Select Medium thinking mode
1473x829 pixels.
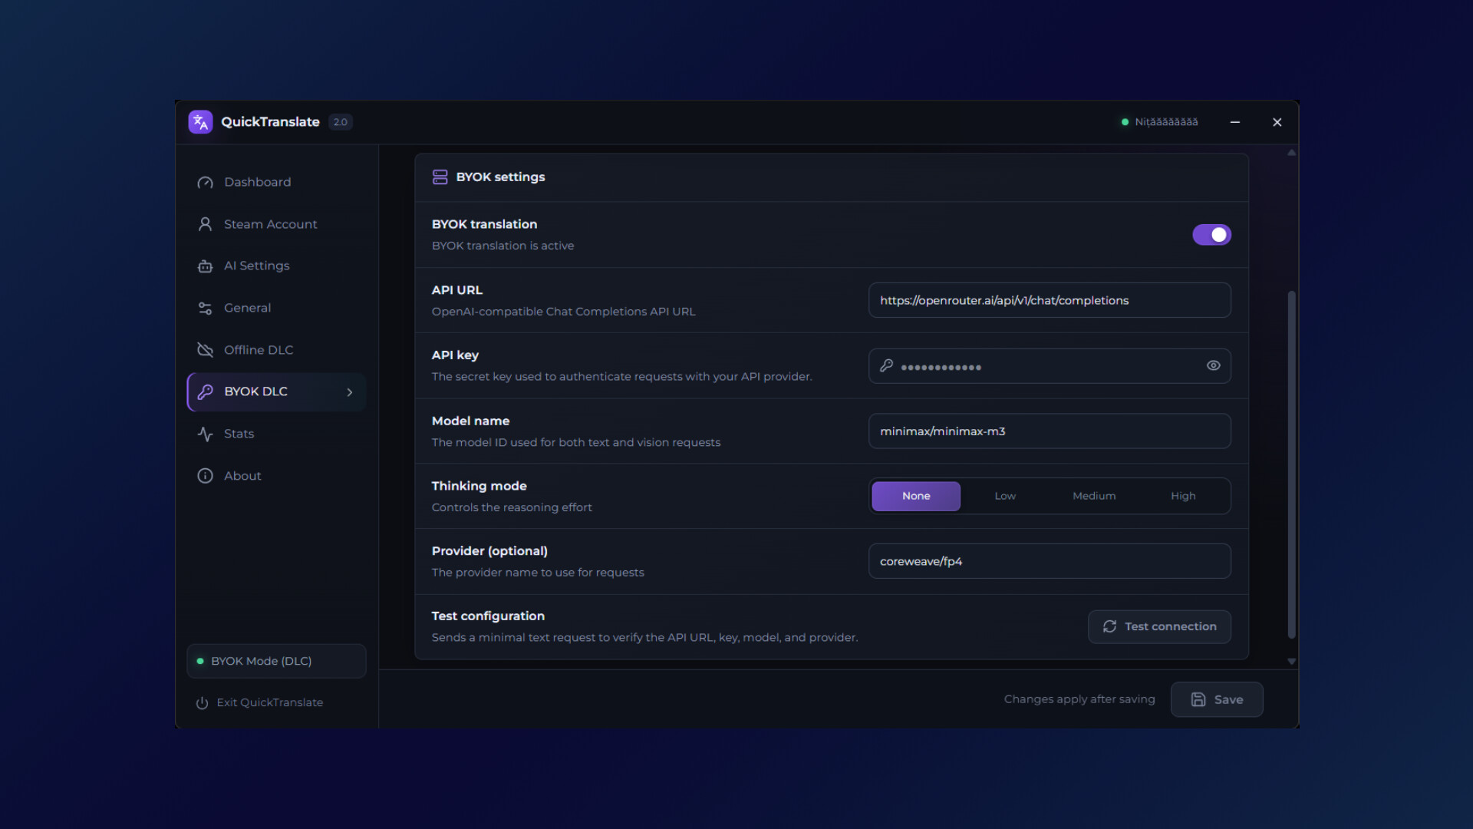tap(1094, 497)
